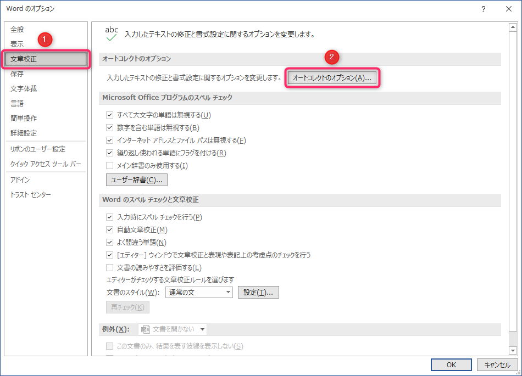The width and height of the screenshot is (522, 376).
Task: Open ユーザー辞書(C)... dialog
Action: point(136,180)
